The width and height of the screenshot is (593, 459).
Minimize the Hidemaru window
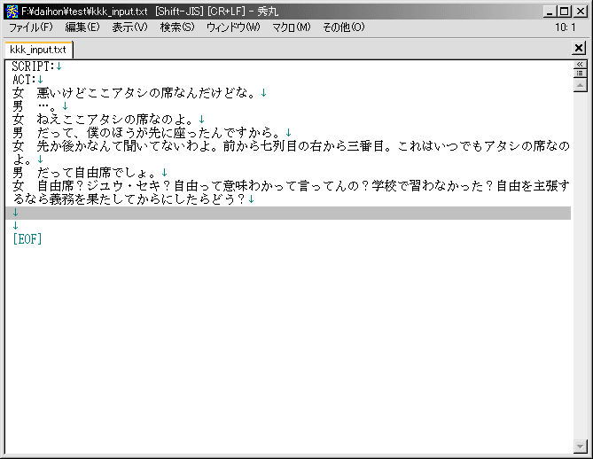click(x=550, y=12)
